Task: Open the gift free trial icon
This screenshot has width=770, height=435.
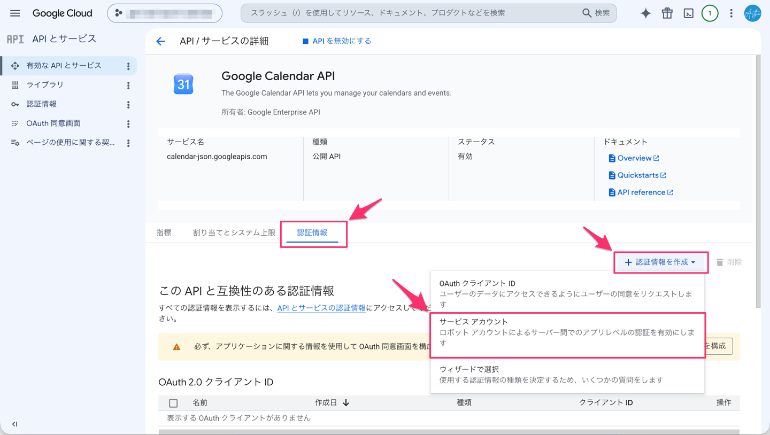Action: [x=667, y=13]
